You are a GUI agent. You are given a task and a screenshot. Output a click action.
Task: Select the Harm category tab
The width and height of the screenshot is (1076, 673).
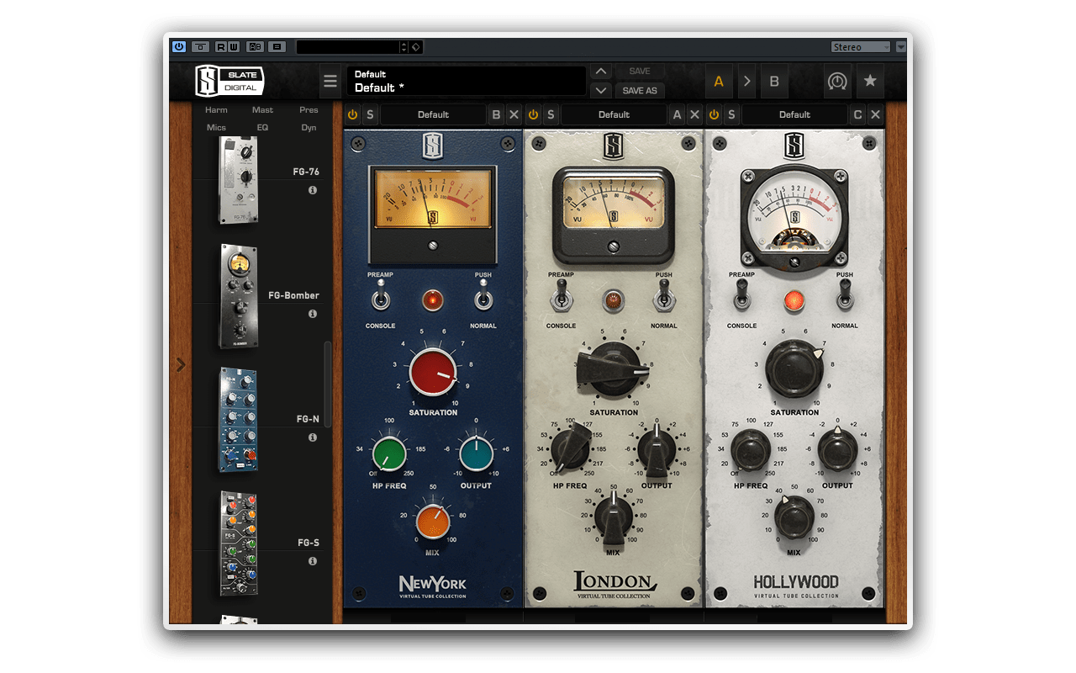[x=216, y=110]
